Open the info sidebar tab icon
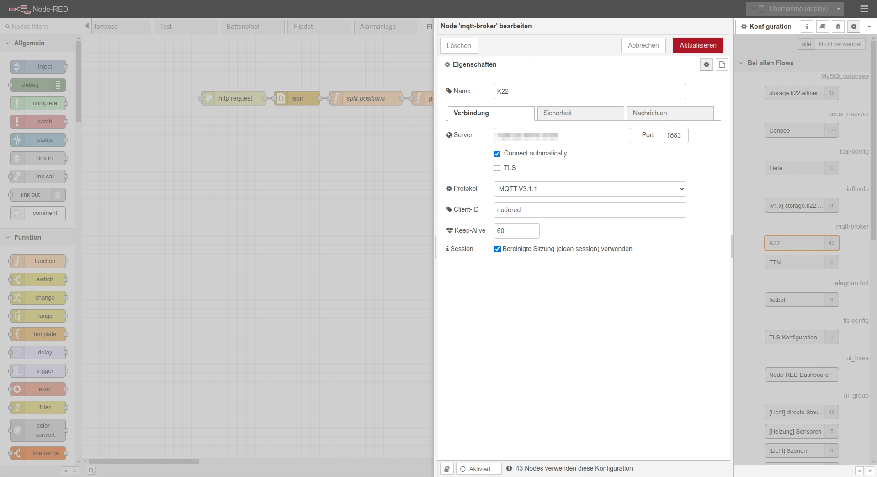Viewport: 877px width, 477px height. coord(807,27)
